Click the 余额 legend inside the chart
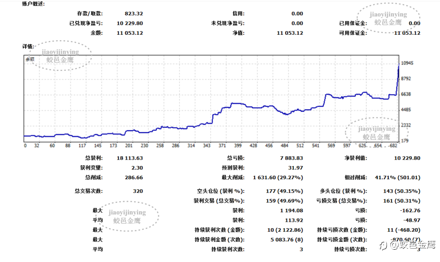440x262 pixels. [x=30, y=59]
